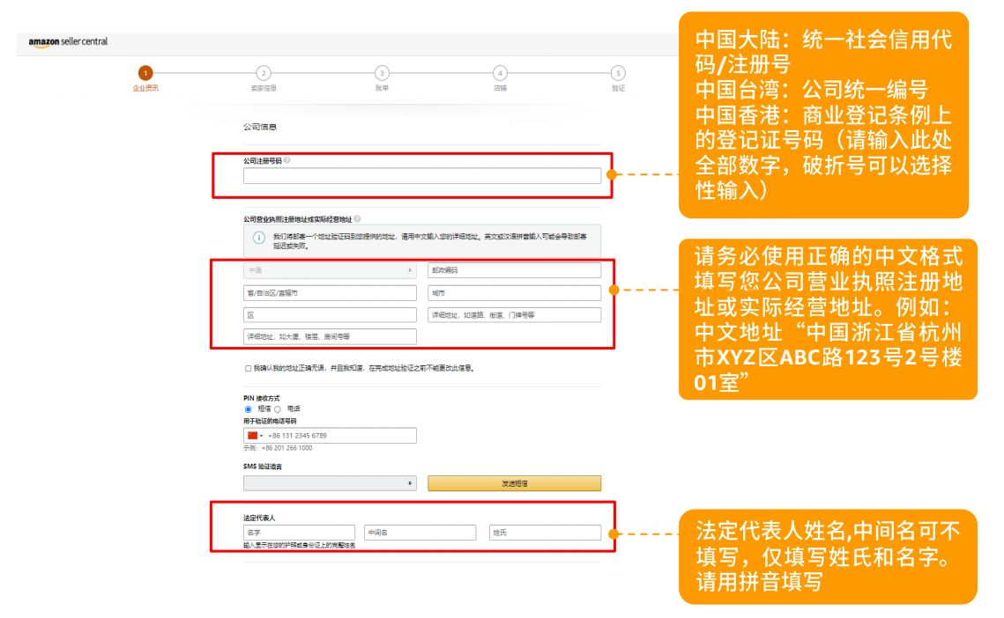This screenshot has width=1004, height=618.
Task: Select the 电话 radio button for PIN
Action: click(x=278, y=409)
